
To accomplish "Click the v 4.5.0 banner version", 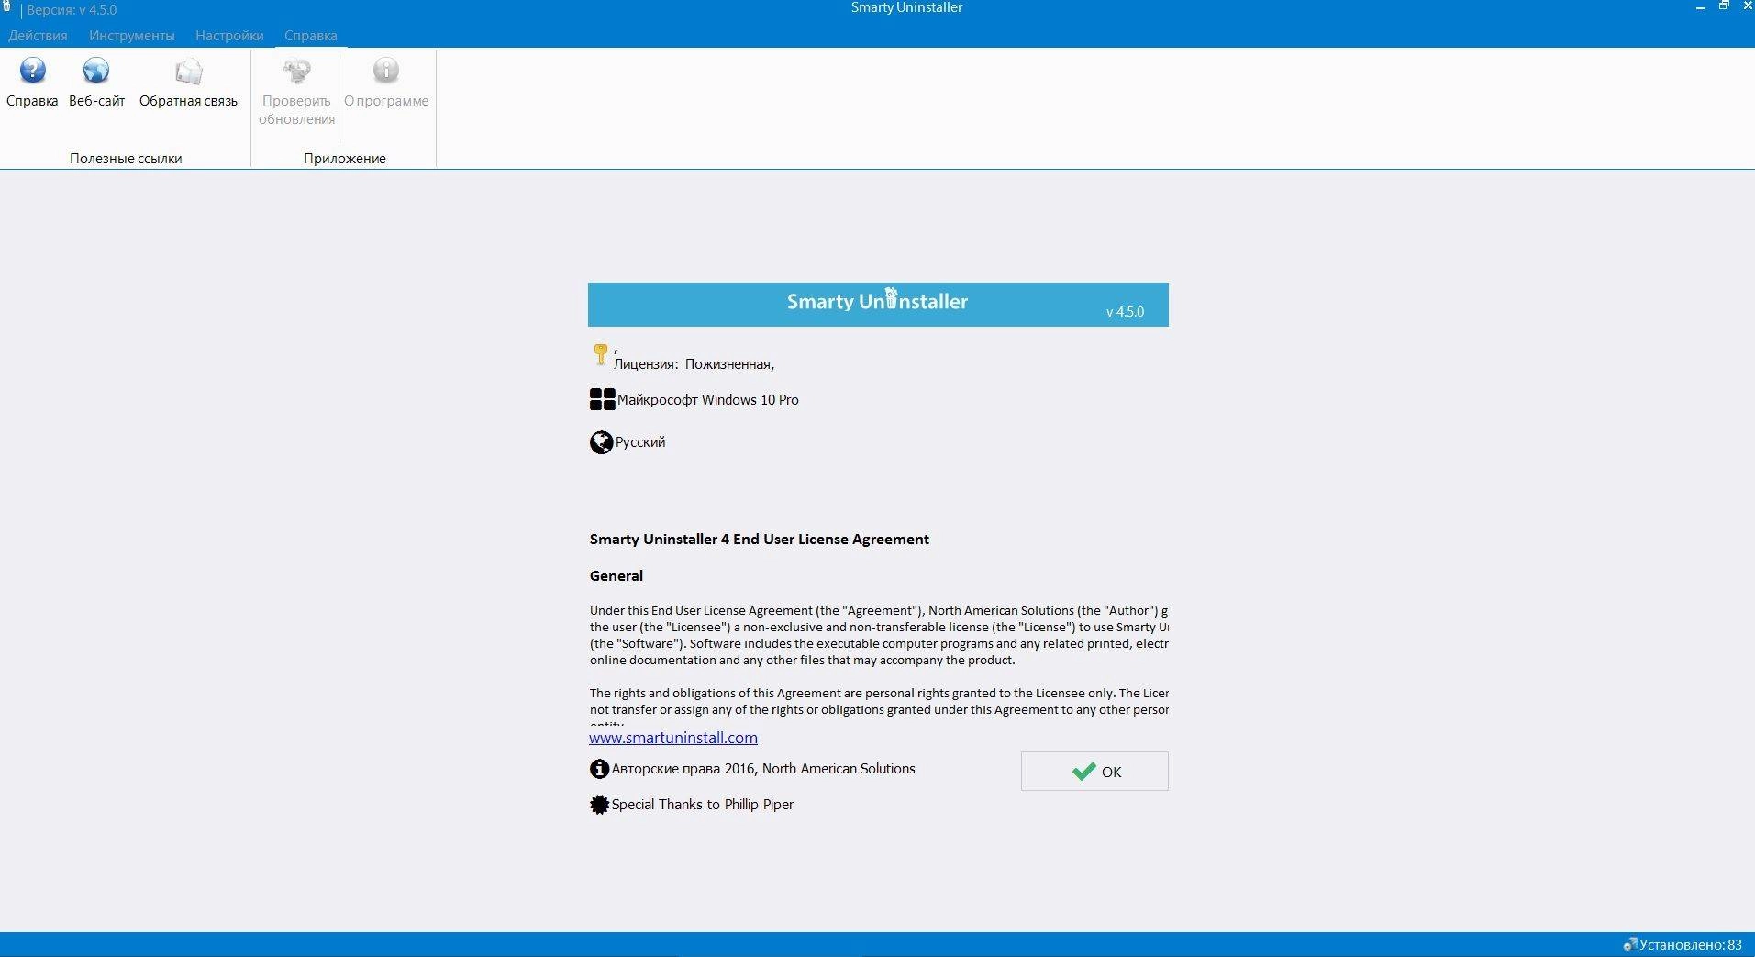I will click(1125, 312).
